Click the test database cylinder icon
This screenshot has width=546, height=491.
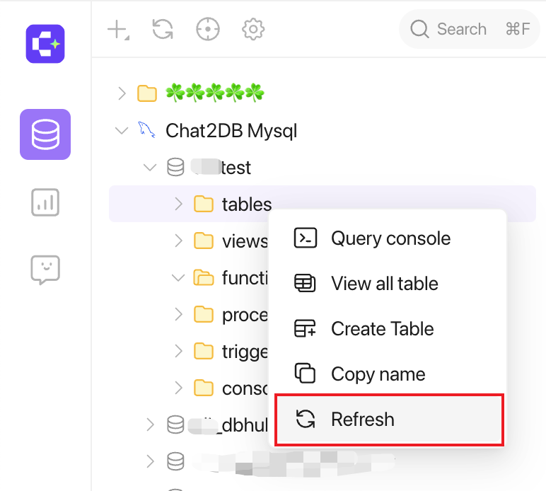pyautogui.click(x=175, y=167)
